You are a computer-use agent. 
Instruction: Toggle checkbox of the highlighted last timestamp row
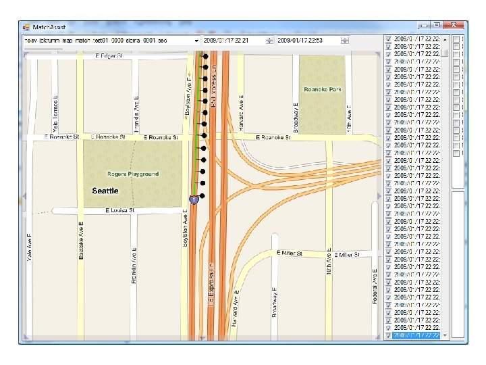tap(388, 335)
